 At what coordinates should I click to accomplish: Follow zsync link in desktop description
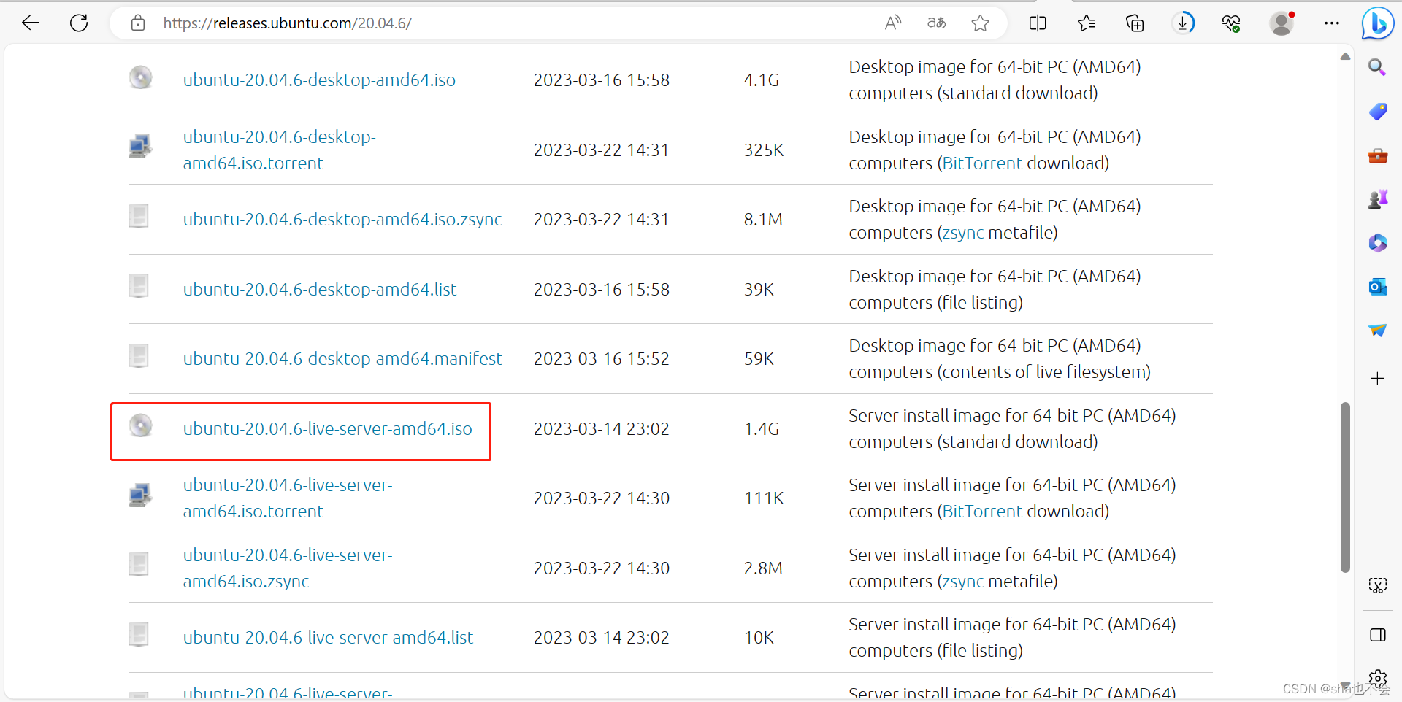click(x=963, y=233)
